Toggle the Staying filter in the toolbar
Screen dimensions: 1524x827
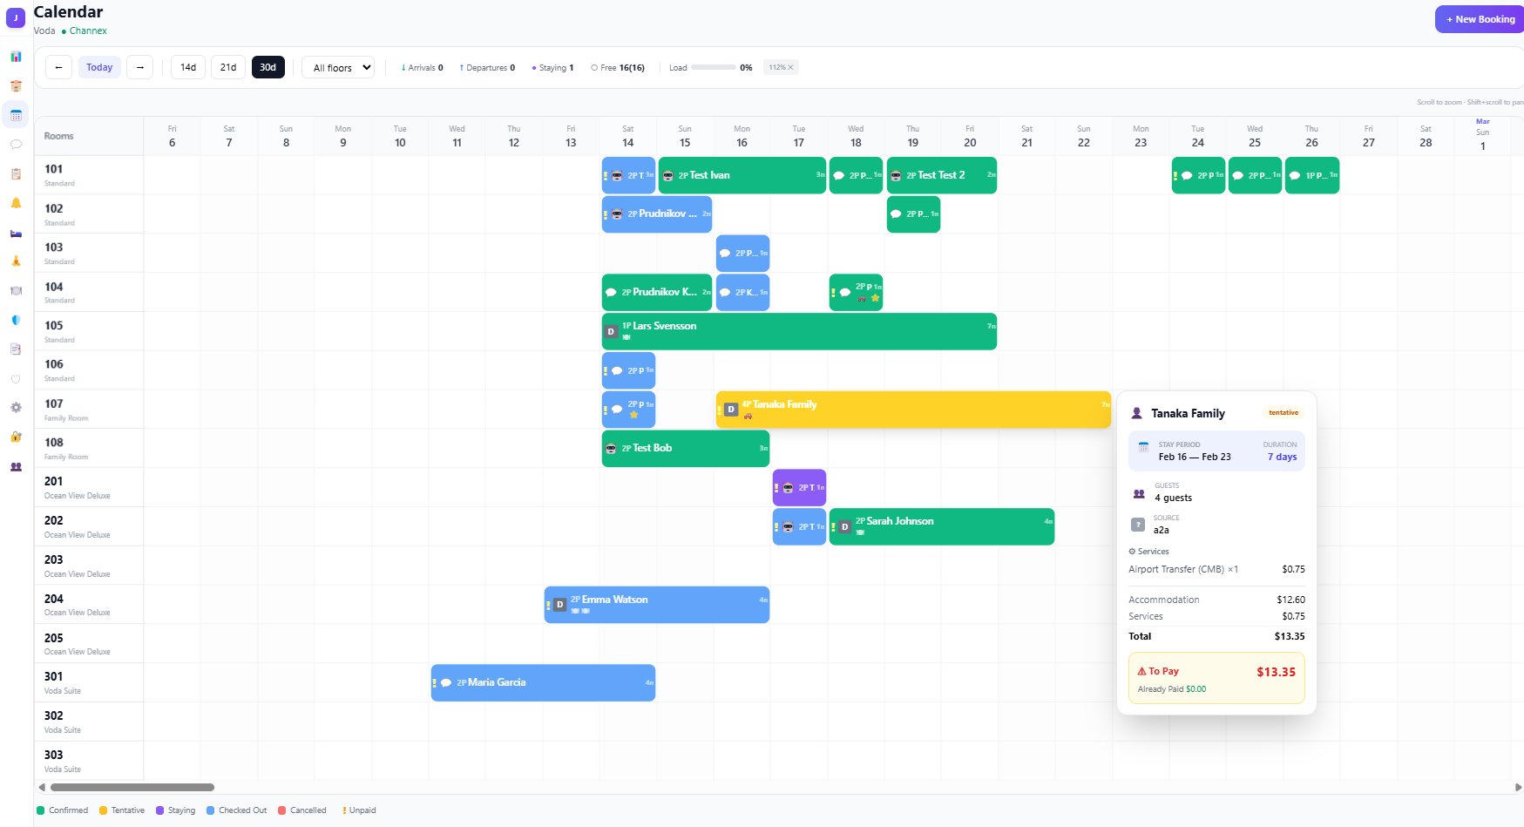click(552, 67)
